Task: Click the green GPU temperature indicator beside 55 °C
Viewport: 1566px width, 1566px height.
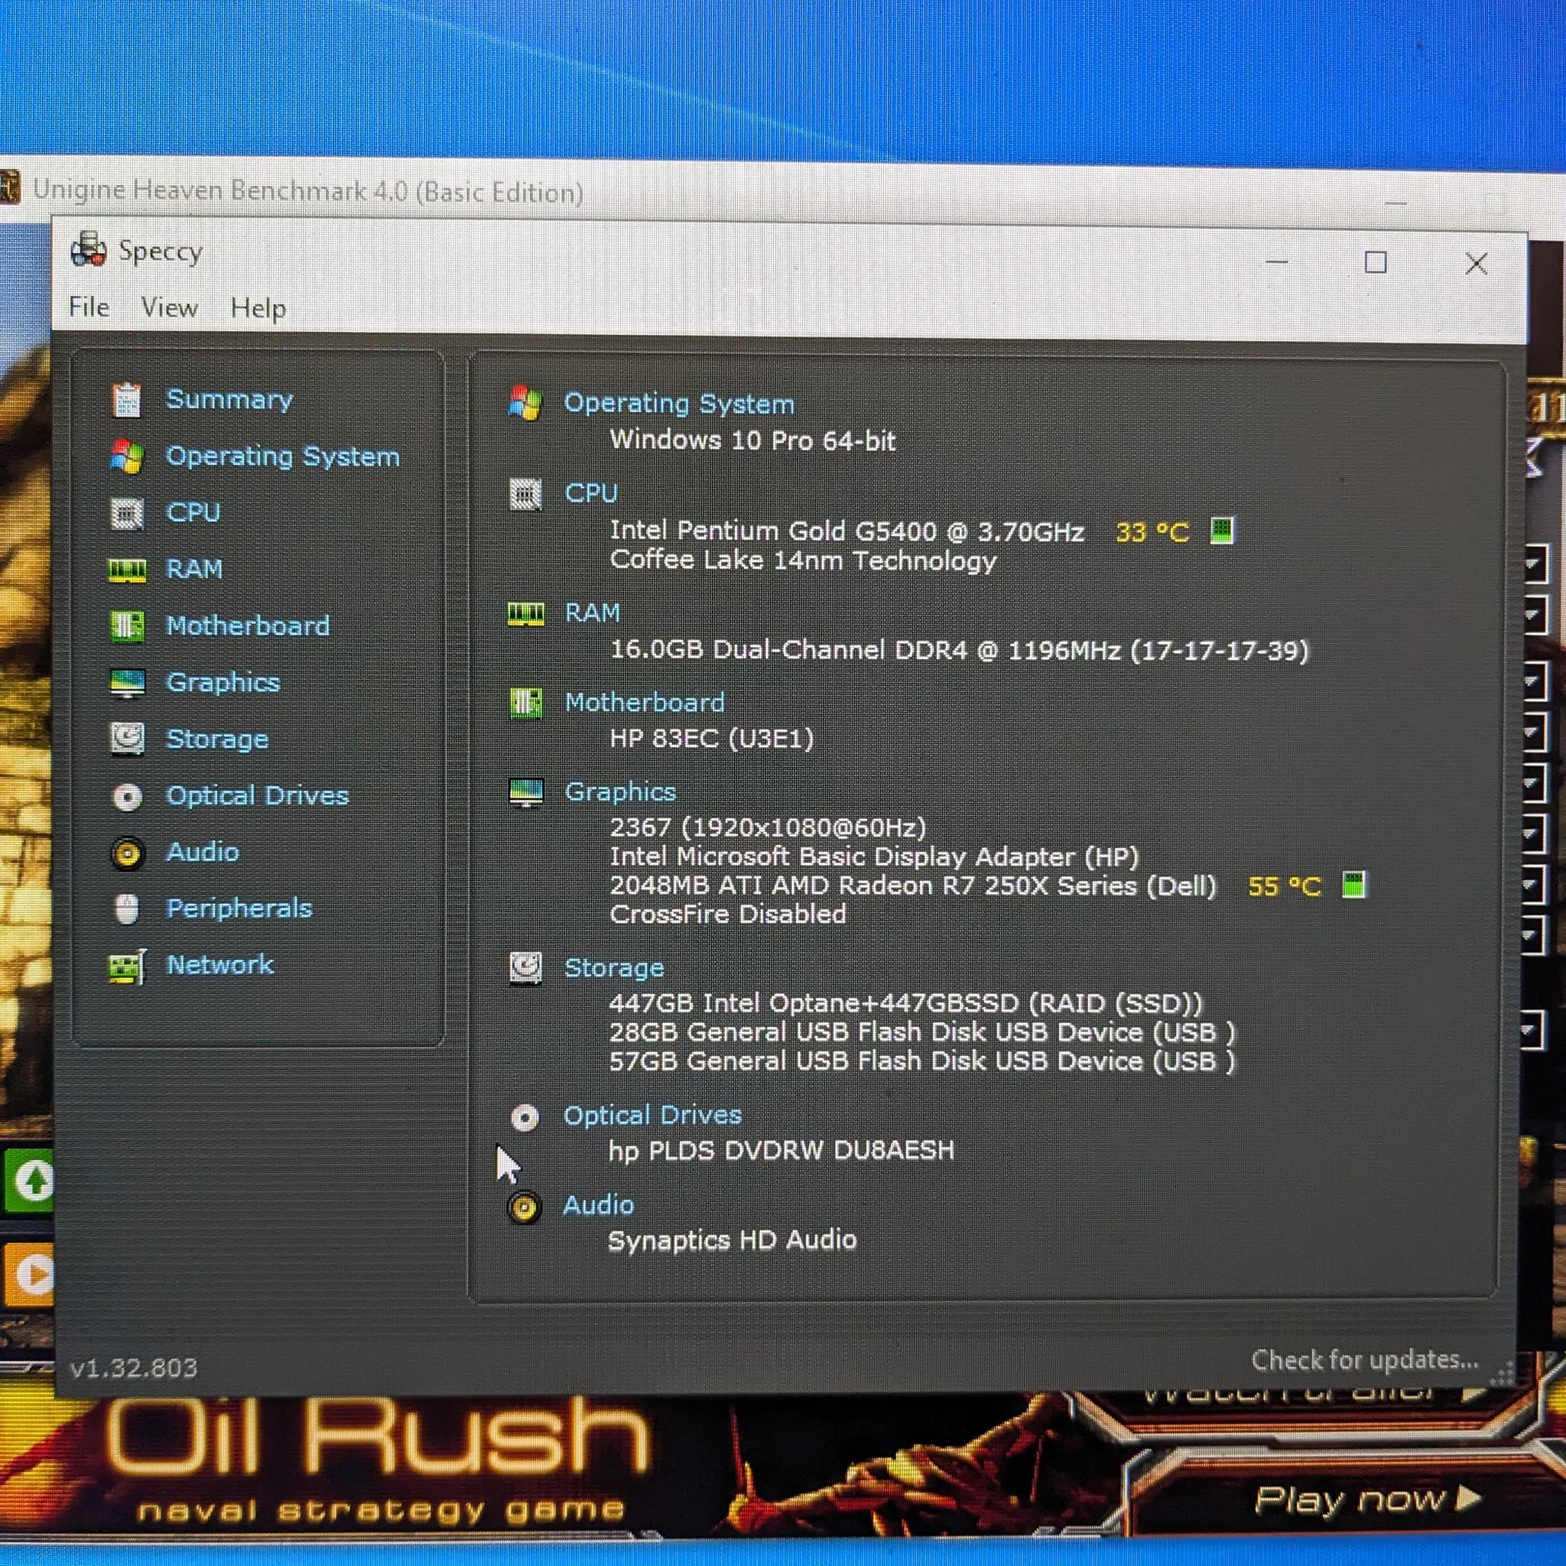Action: coord(1353,885)
